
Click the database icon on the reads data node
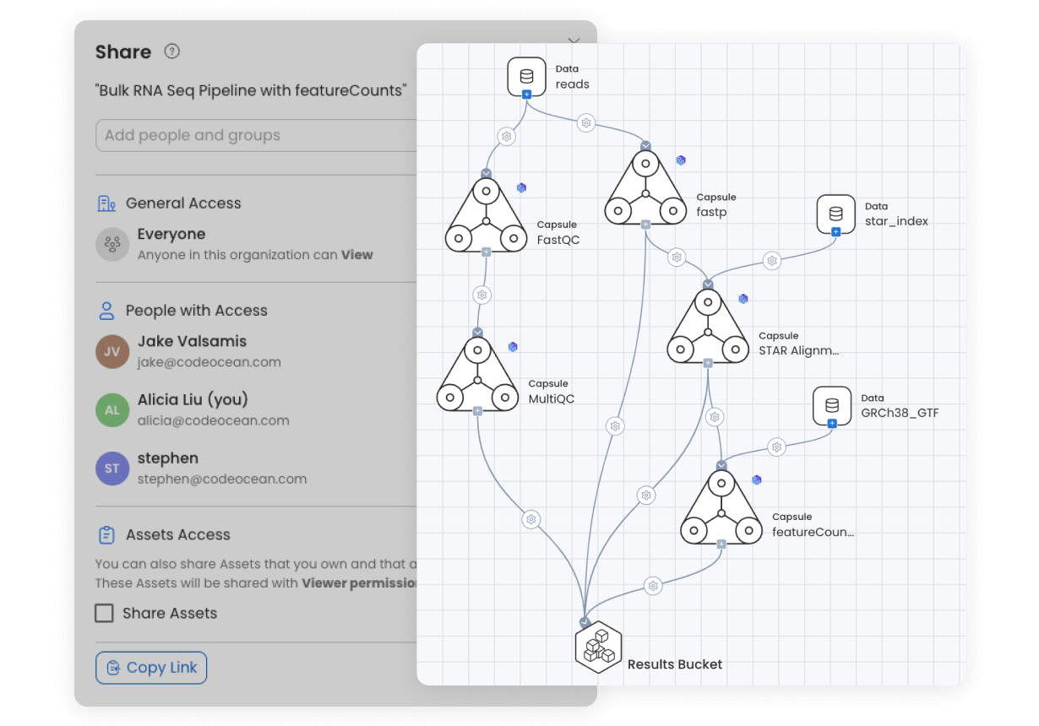click(x=527, y=75)
